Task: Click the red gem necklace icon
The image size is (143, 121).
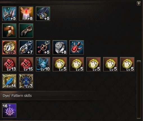Action: point(77,47)
